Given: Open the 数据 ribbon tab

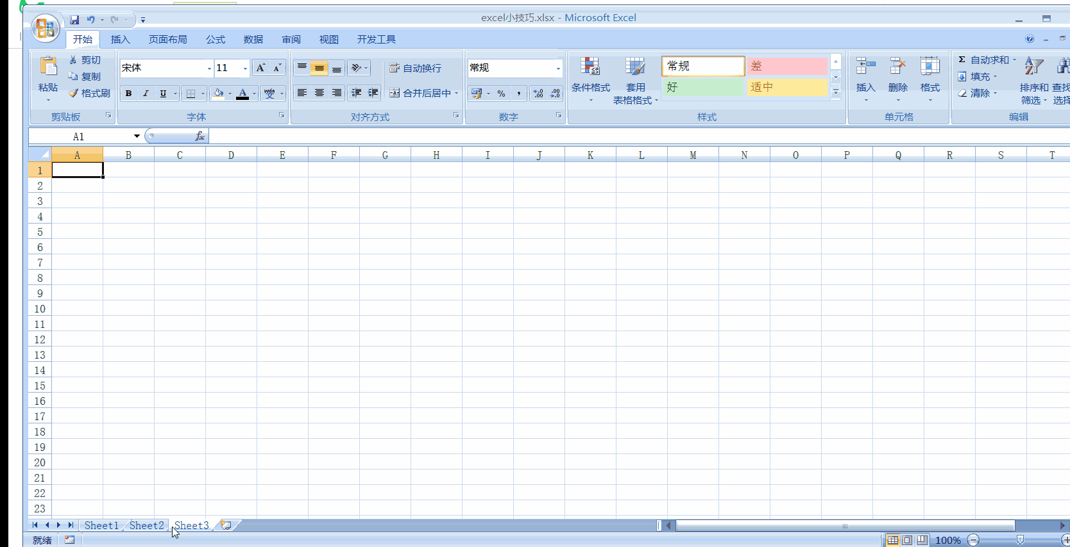Looking at the screenshot, I should click(253, 39).
